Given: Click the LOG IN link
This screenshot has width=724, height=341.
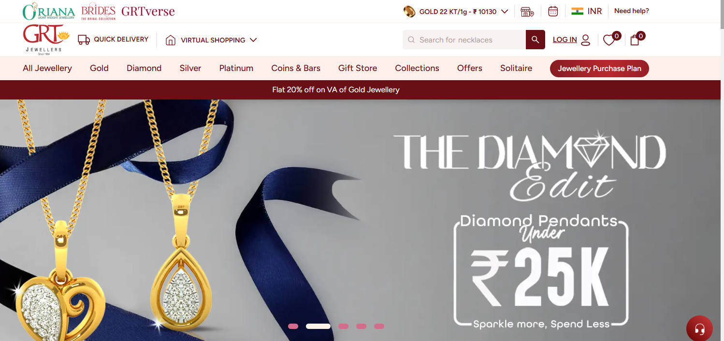Looking at the screenshot, I should [565, 40].
